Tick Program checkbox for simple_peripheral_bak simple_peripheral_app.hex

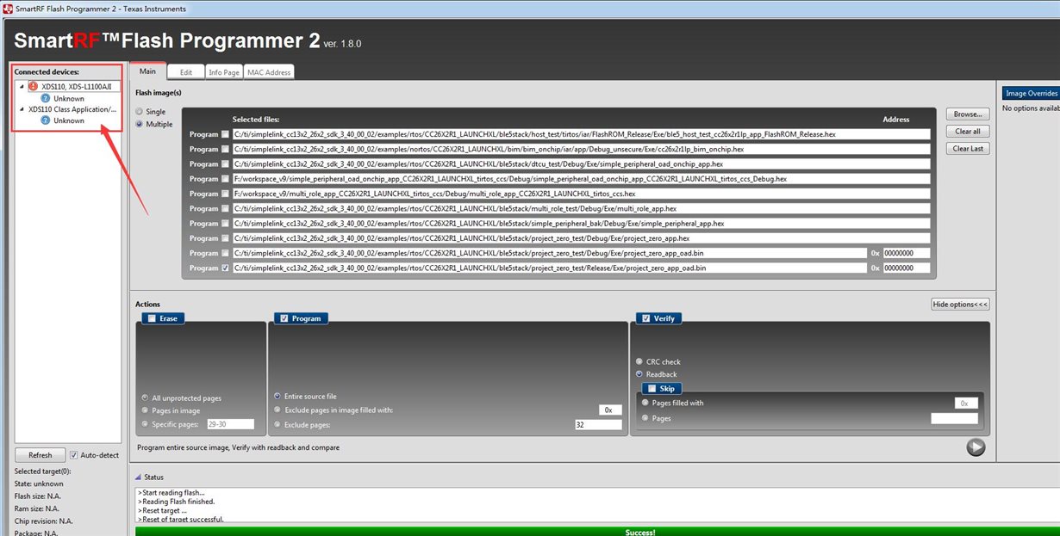226,223
